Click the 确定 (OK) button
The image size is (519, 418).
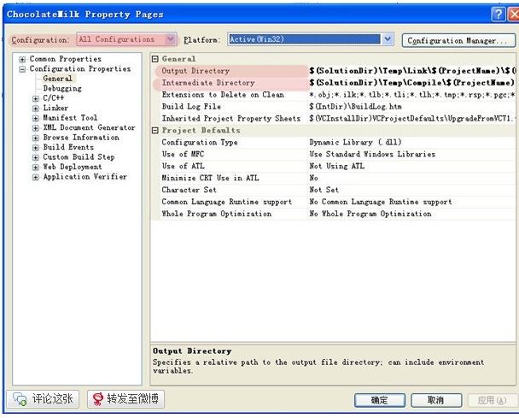coord(380,400)
